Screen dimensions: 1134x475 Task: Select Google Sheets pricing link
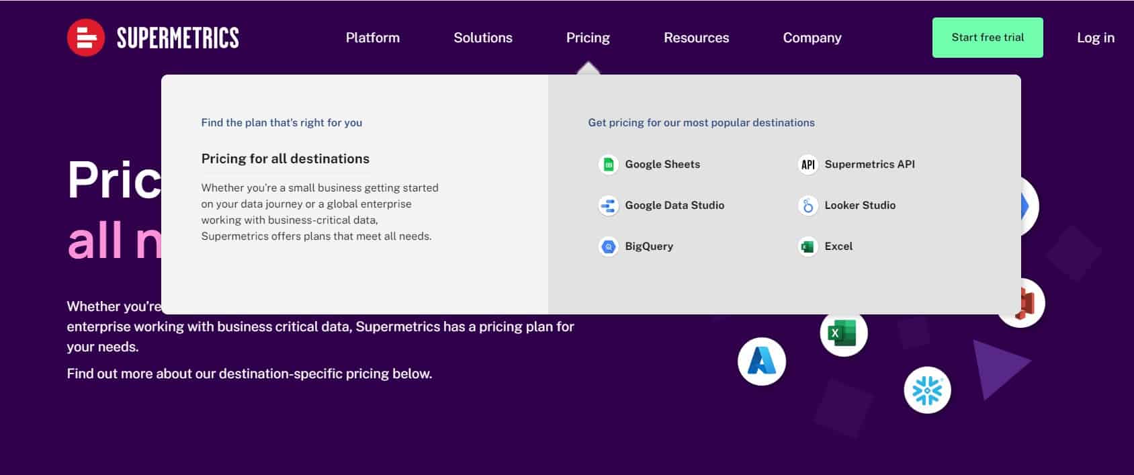pos(662,165)
